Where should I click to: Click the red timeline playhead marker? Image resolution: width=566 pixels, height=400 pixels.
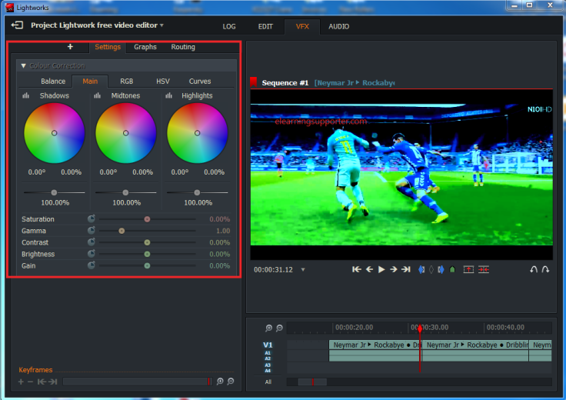pos(420,328)
